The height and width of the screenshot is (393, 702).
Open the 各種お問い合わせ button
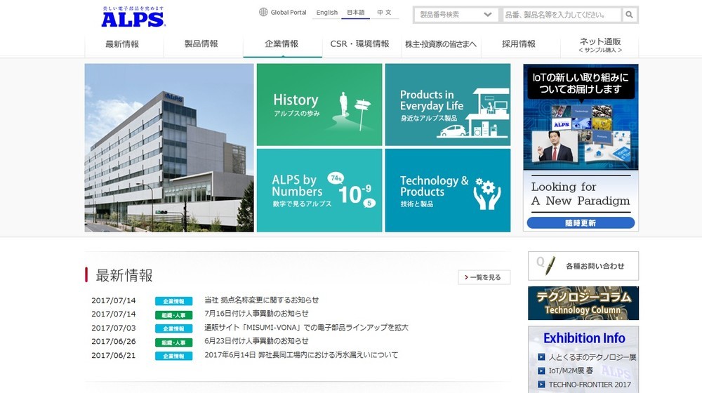point(583,266)
